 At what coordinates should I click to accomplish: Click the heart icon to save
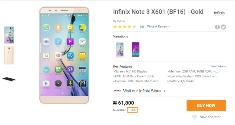tap(194, 117)
